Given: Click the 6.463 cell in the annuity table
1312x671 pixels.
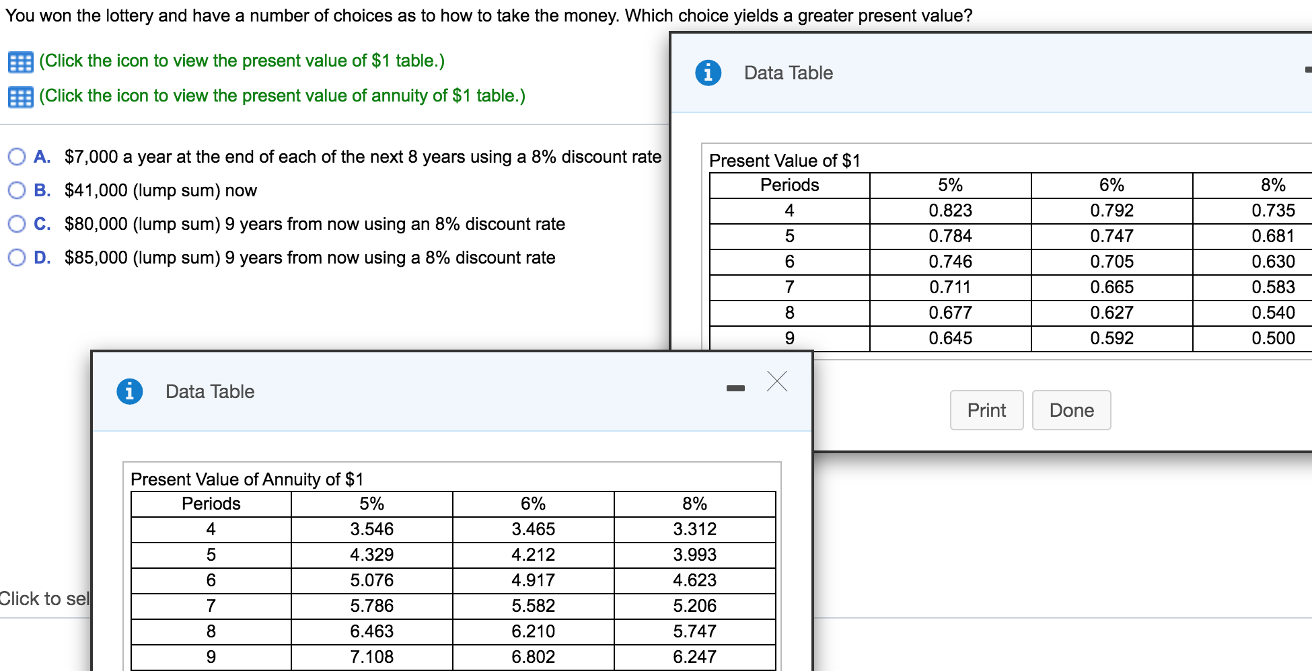Looking at the screenshot, I should pyautogui.click(x=372, y=631).
